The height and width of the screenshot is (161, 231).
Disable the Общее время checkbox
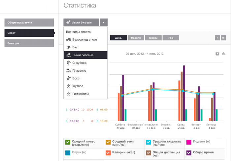pos(189,153)
